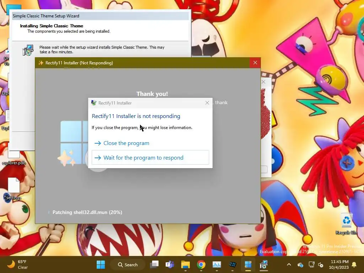Click the muted volume tray icon
This screenshot has height=273, width=364.
click(x=321, y=264)
